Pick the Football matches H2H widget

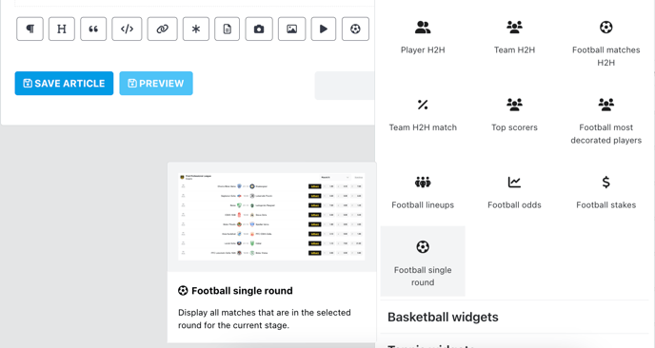(605, 44)
